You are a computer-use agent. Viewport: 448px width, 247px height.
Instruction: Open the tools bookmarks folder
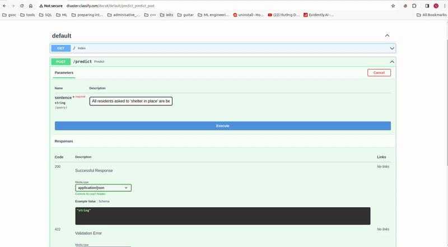(x=27, y=15)
